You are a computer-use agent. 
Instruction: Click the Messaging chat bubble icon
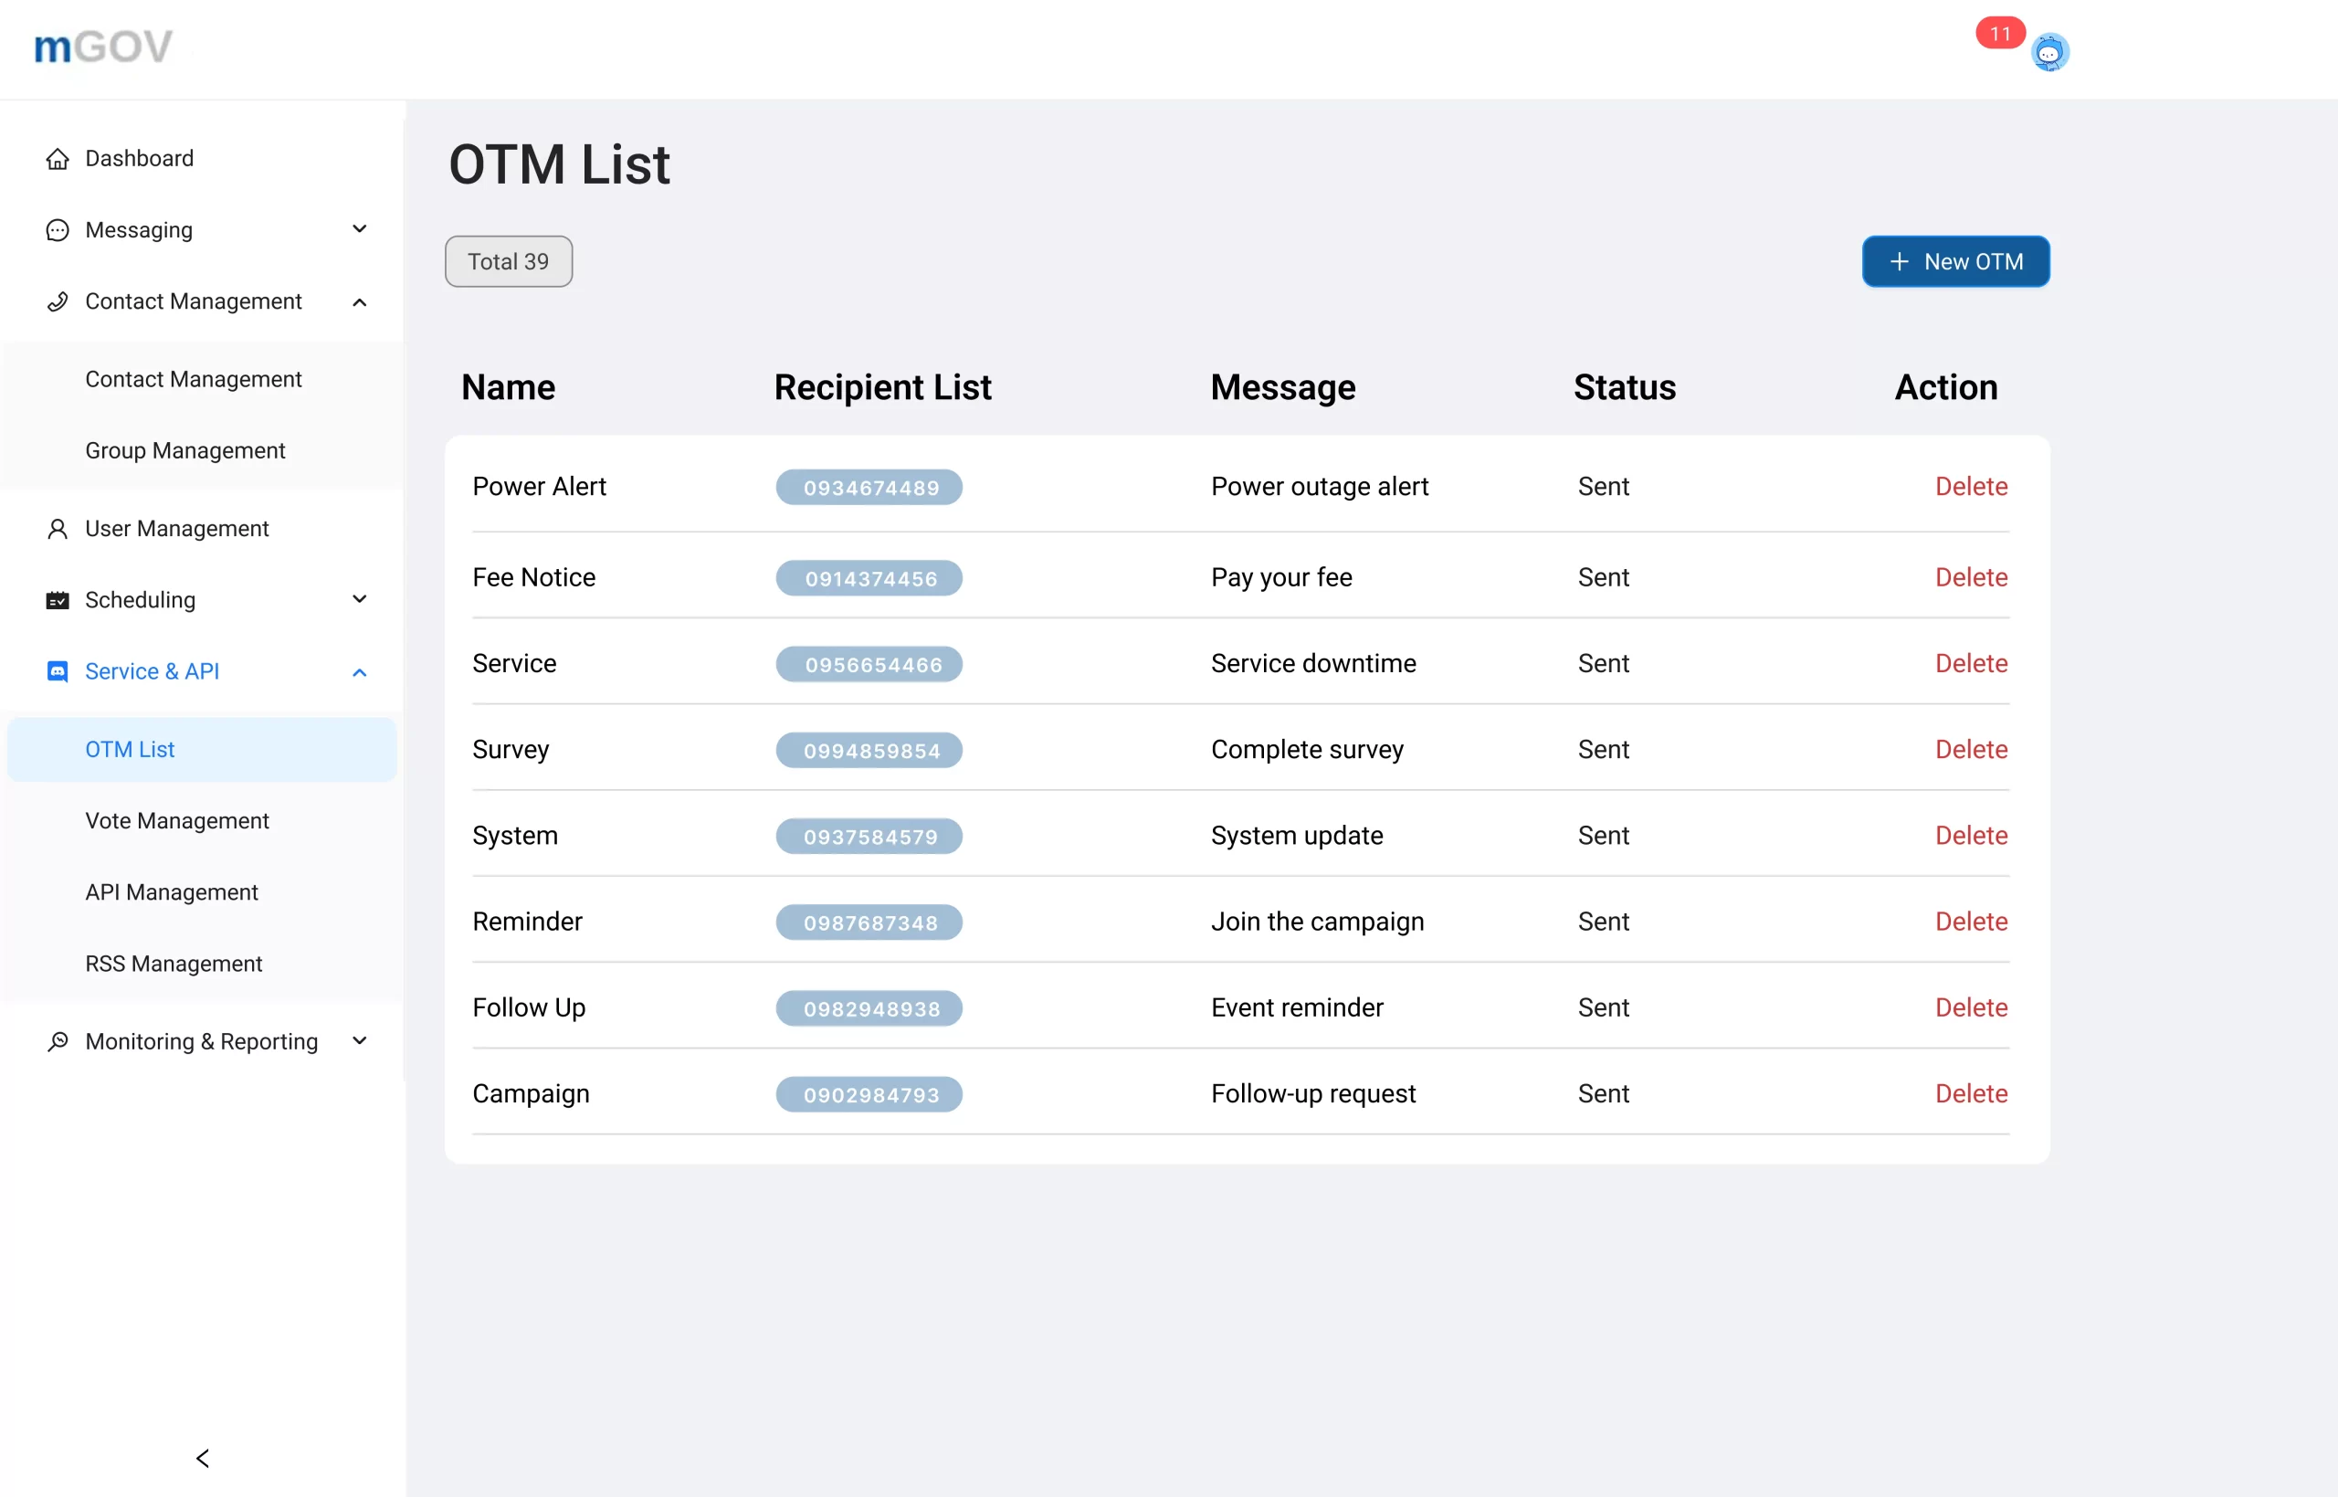[x=58, y=230]
